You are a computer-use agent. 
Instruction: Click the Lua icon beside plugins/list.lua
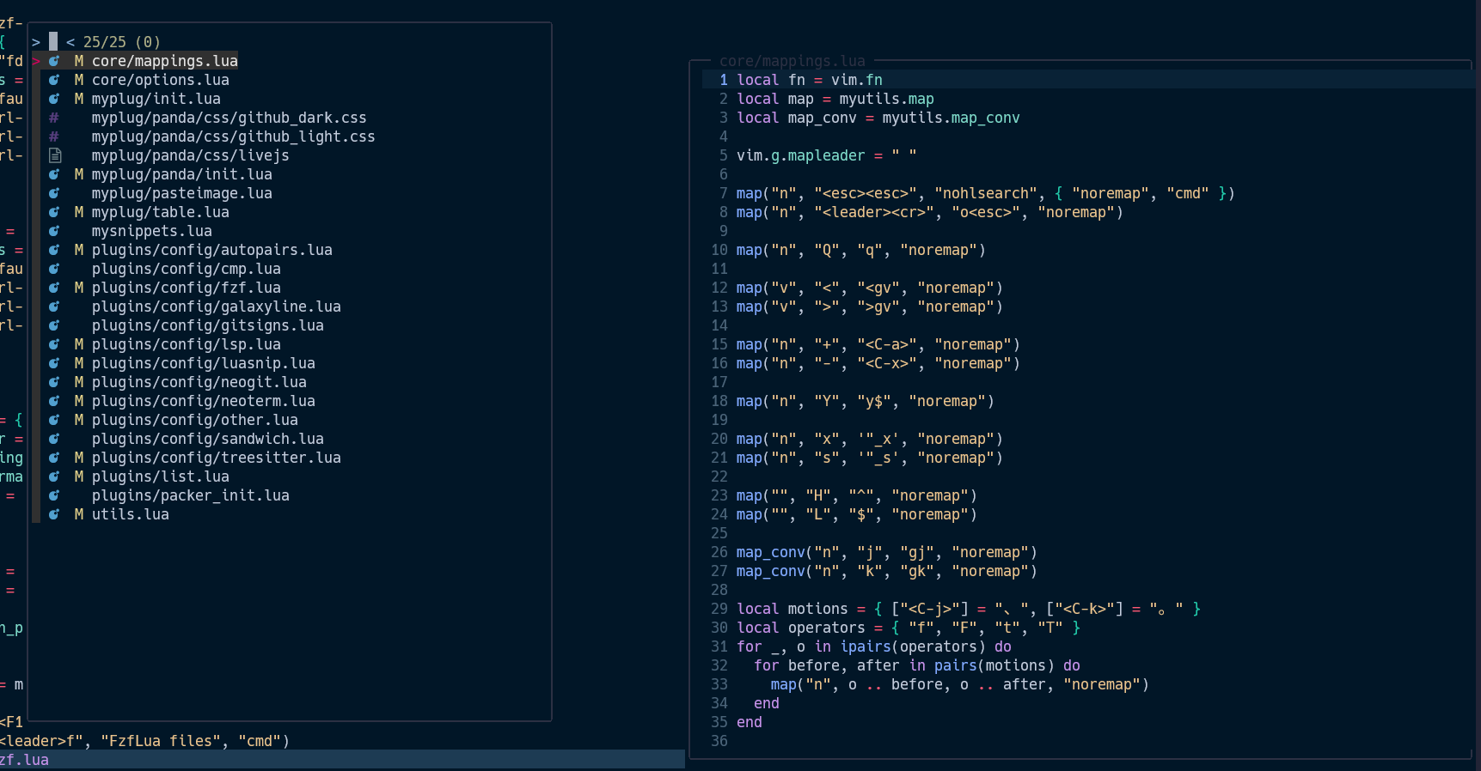pos(54,477)
